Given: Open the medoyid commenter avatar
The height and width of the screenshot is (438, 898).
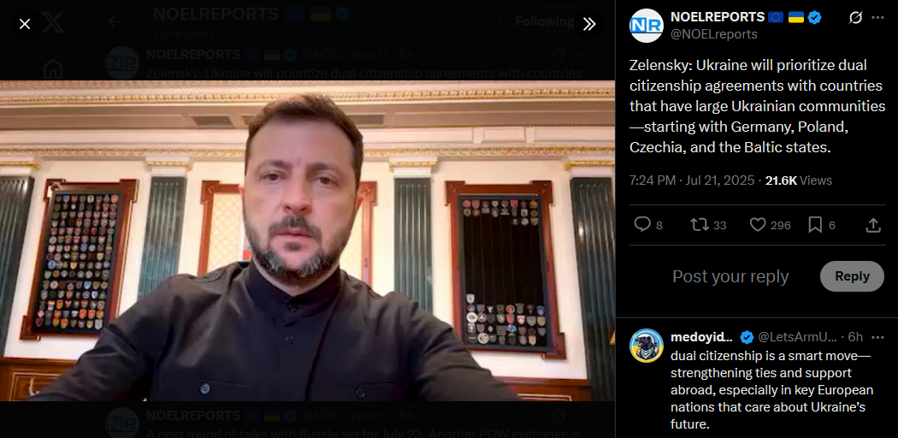Looking at the screenshot, I should [x=647, y=346].
